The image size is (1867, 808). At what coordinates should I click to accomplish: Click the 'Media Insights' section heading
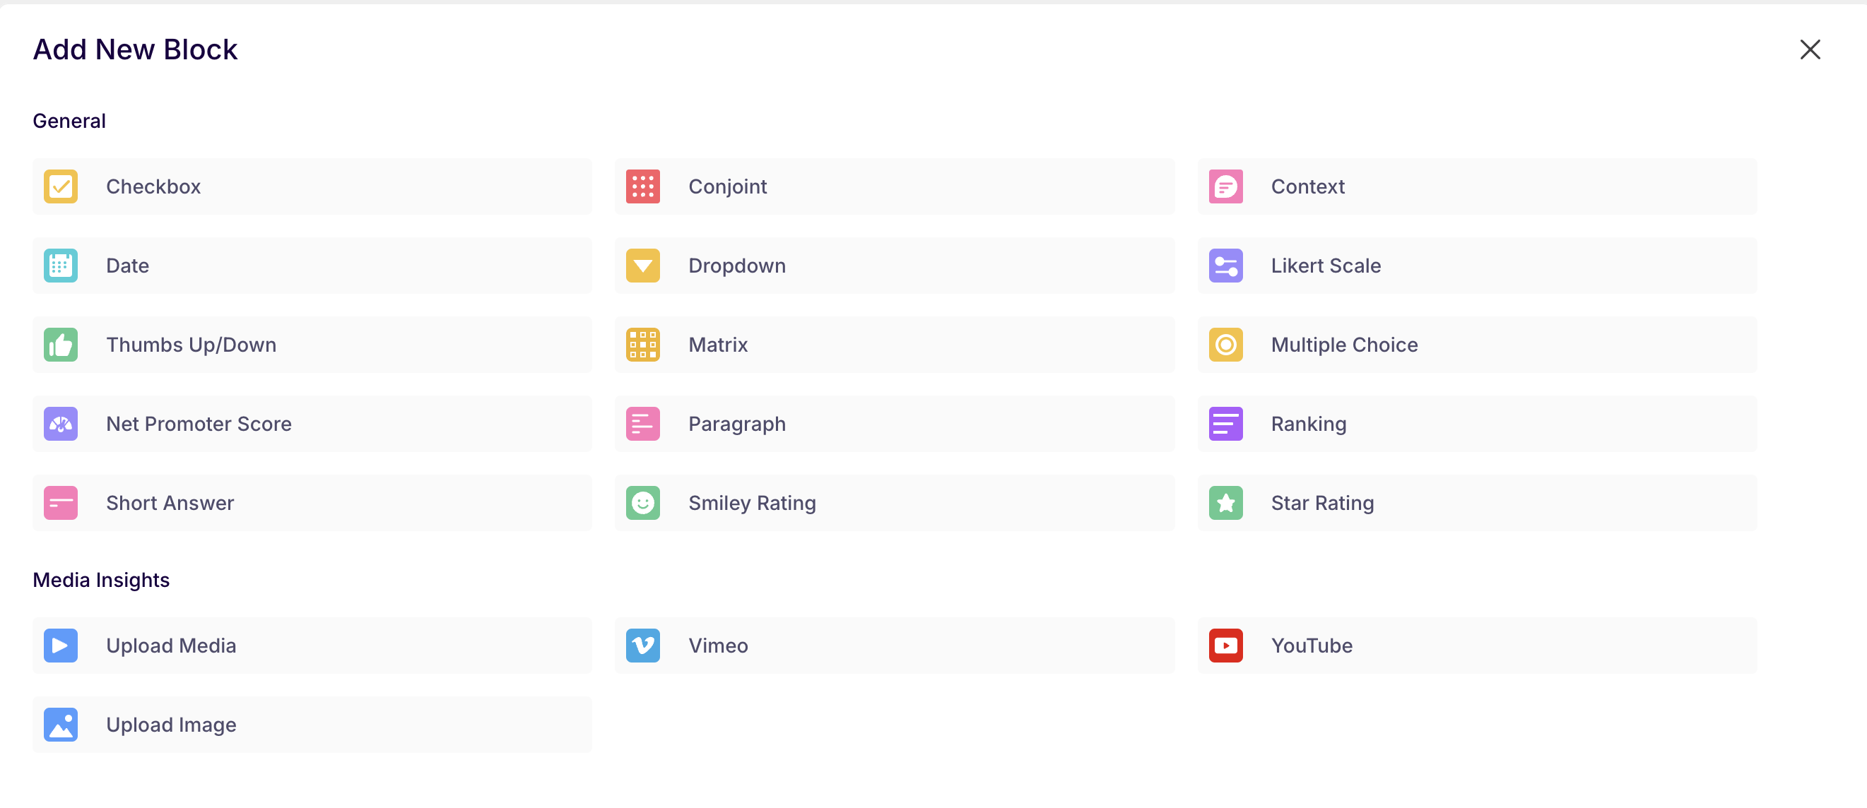click(101, 580)
